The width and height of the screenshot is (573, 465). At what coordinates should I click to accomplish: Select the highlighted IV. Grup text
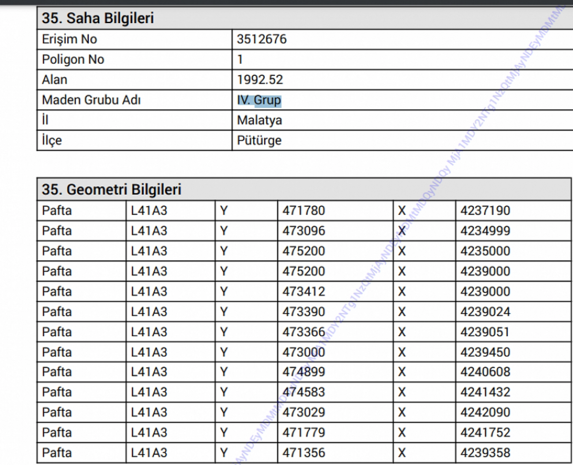pos(259,100)
